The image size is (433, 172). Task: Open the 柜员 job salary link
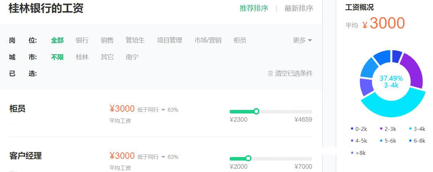[17, 109]
